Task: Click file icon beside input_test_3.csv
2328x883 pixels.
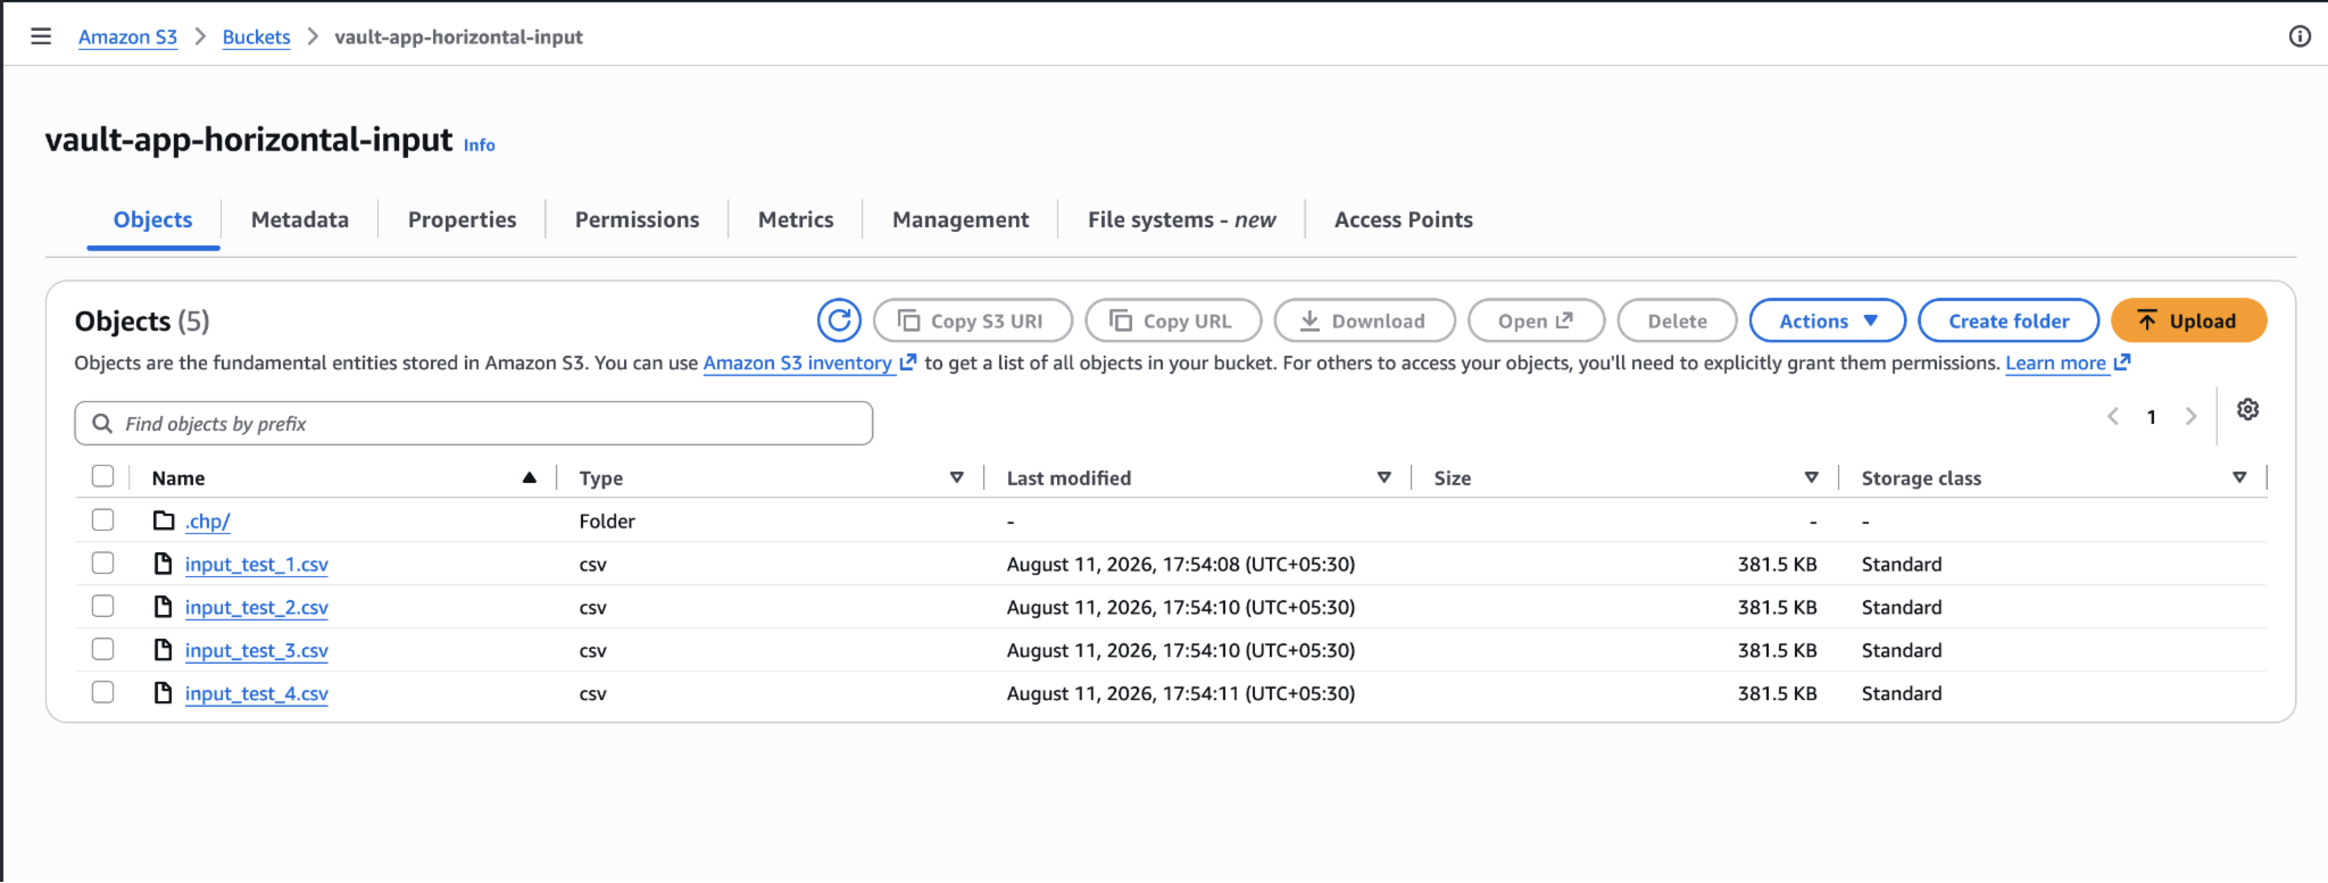Action: [x=163, y=650]
